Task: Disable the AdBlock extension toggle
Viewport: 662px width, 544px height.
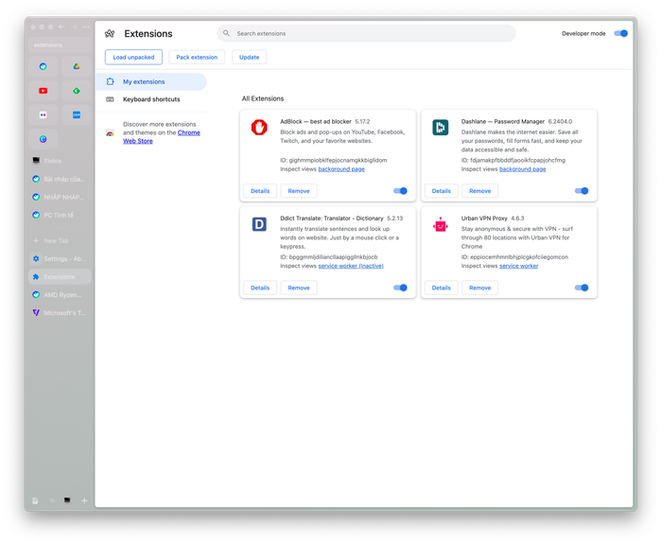Action: [400, 191]
